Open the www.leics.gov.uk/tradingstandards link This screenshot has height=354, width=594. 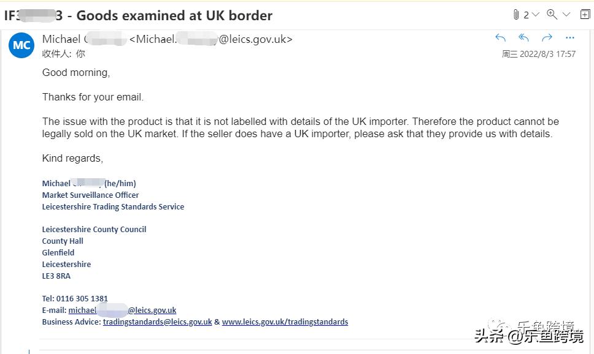pos(285,322)
